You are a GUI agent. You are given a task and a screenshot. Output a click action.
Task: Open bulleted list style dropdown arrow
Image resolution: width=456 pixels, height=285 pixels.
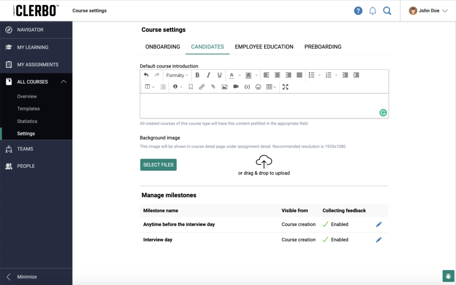319,75
